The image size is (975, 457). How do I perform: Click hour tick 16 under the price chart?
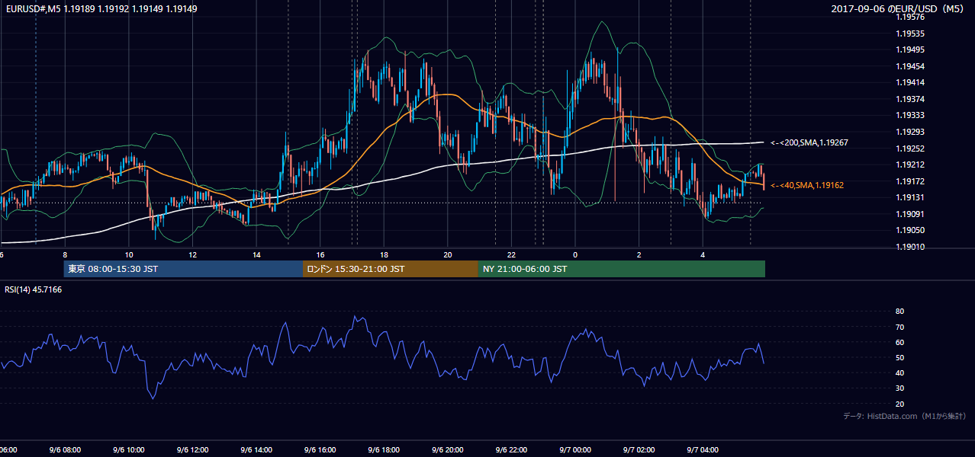click(320, 254)
